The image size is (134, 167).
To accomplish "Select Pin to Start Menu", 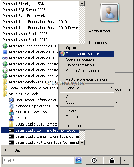I will click(x=87, y=65).
